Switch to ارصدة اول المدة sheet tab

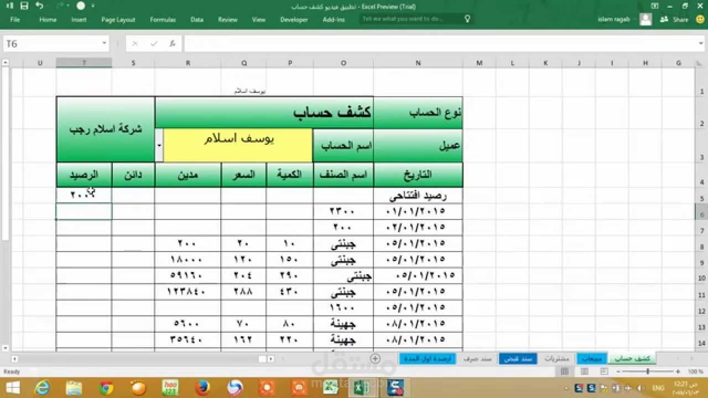point(428,359)
